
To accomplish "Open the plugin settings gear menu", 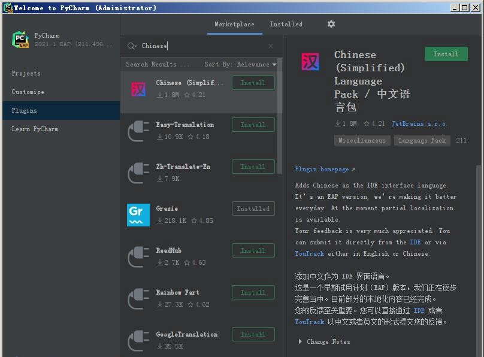I will [x=331, y=24].
